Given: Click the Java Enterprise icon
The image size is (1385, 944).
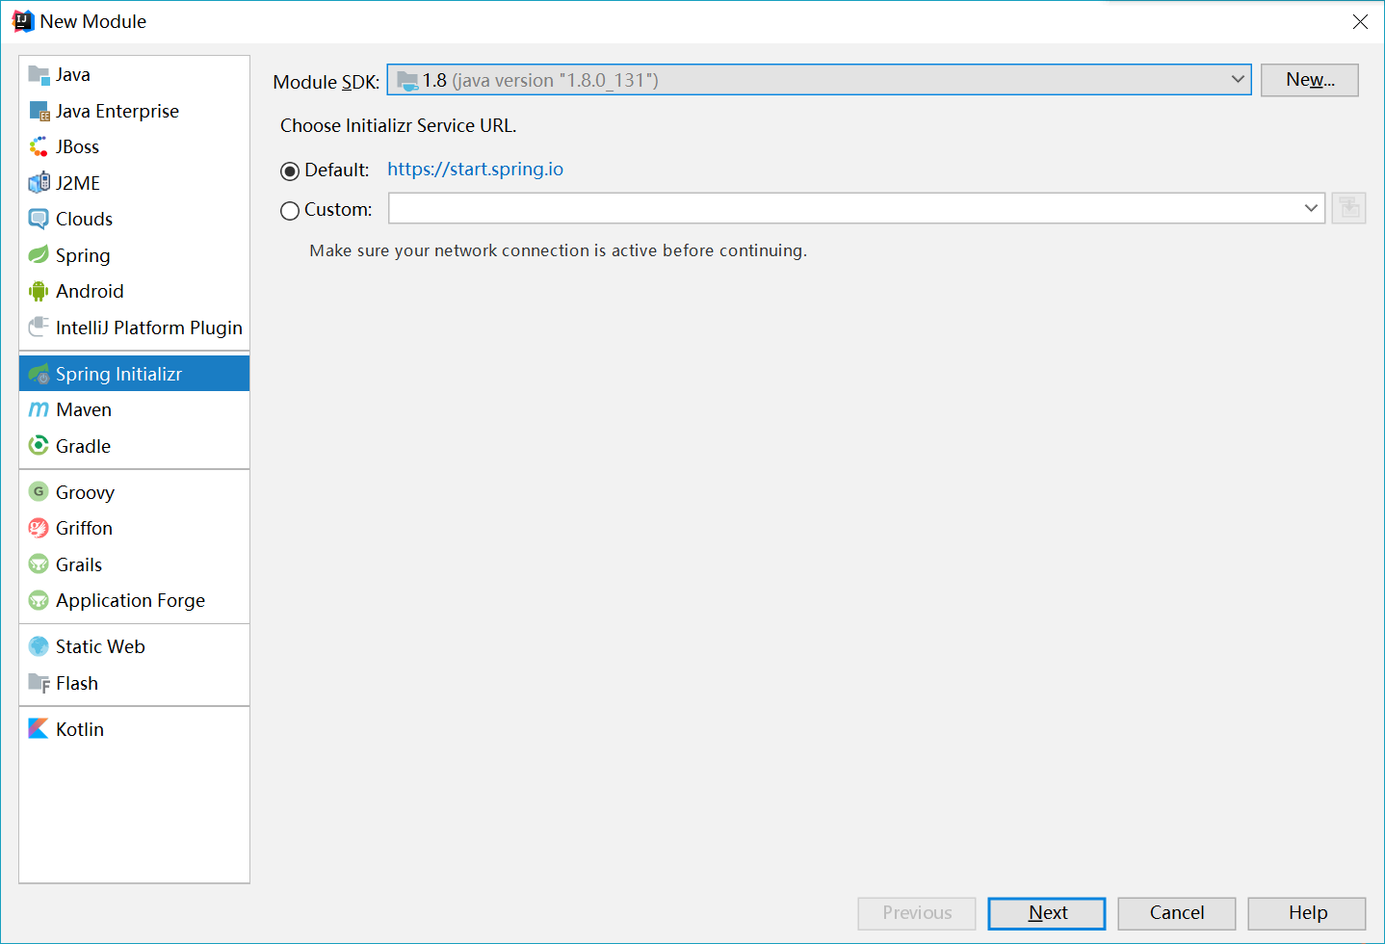Looking at the screenshot, I should click(x=39, y=111).
